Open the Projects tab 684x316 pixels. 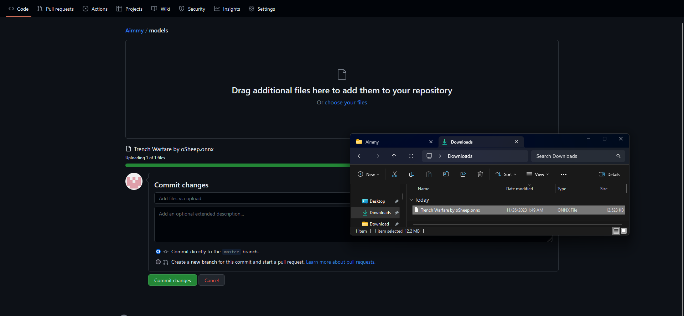click(129, 9)
